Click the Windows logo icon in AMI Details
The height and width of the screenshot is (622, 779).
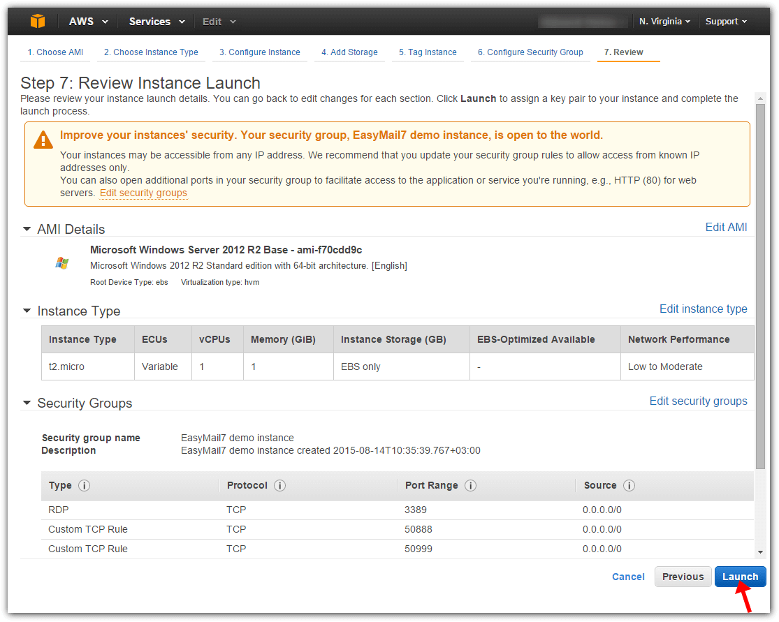[62, 263]
